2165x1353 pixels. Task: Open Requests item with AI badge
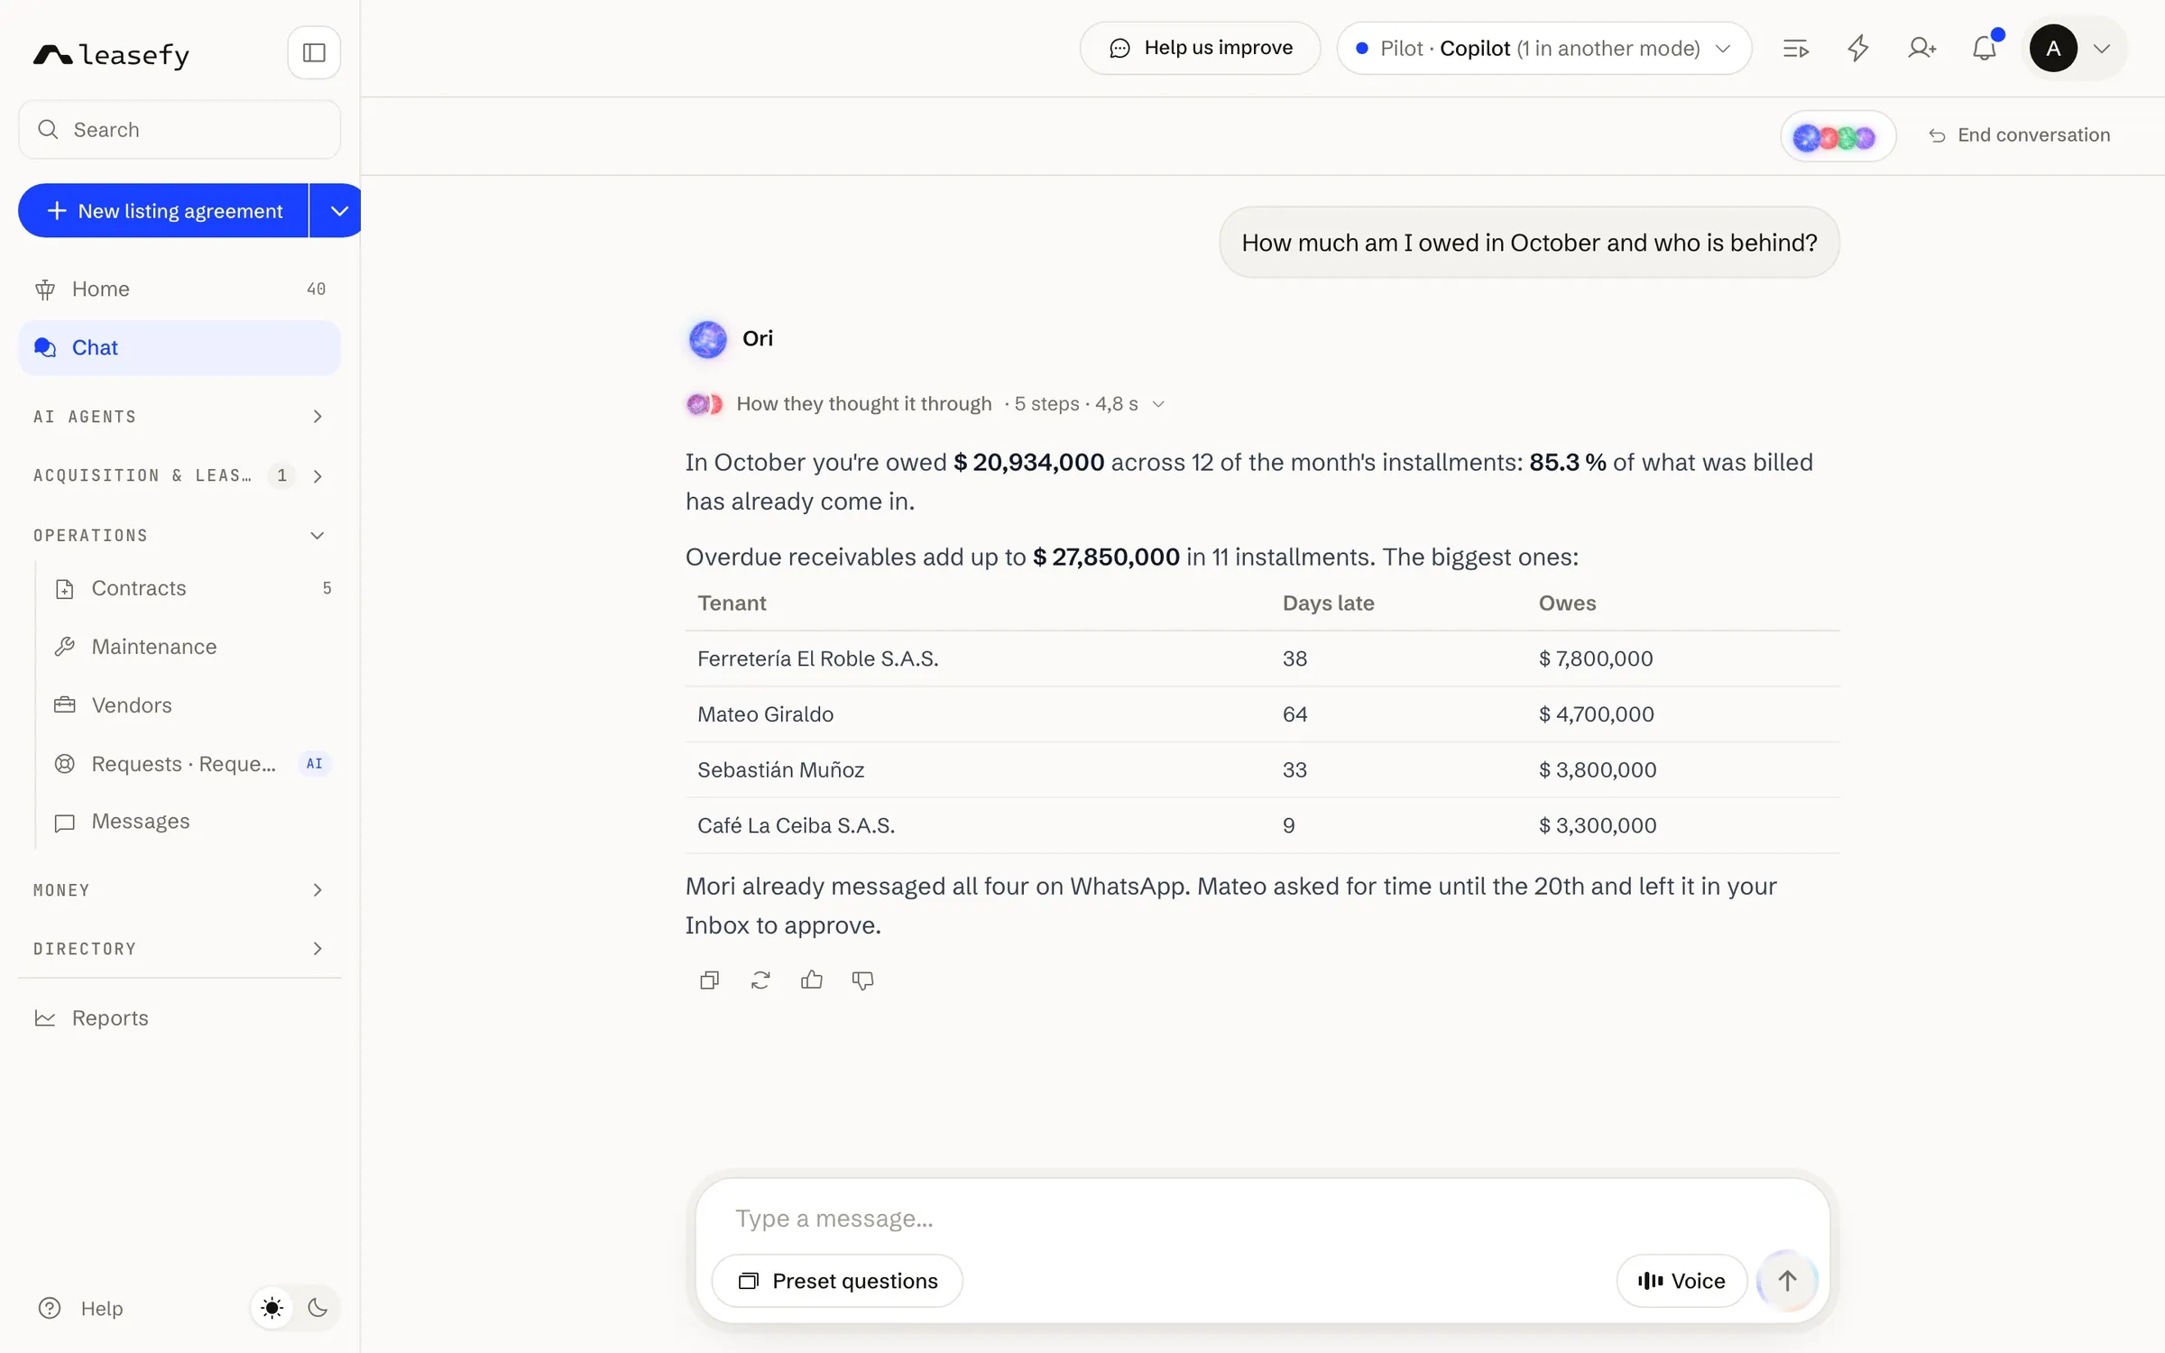point(192,764)
